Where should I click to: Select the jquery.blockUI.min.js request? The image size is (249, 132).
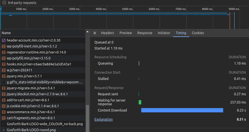[x=43, y=94]
